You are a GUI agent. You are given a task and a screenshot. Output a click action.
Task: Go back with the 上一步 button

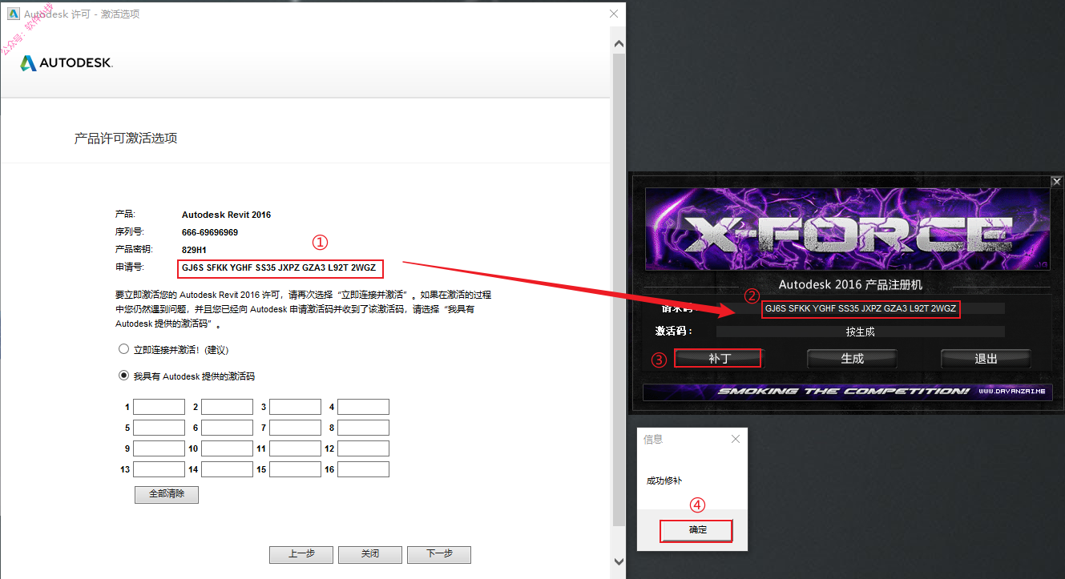coord(301,554)
